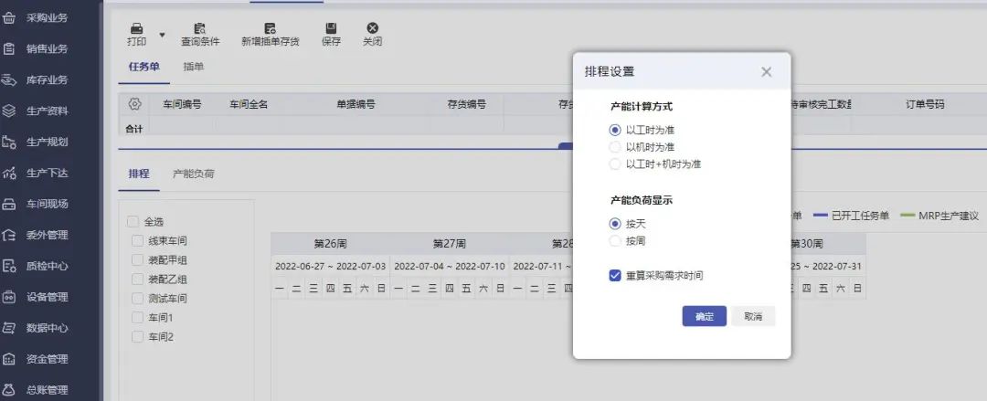Switch to the 产能负荷 tab
Screen dimensions: 987x401
tap(193, 174)
